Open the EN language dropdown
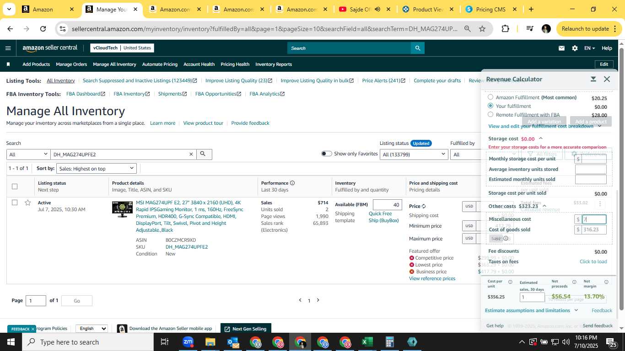Screen dimensions: 625x351 pyautogui.click(x=589, y=48)
